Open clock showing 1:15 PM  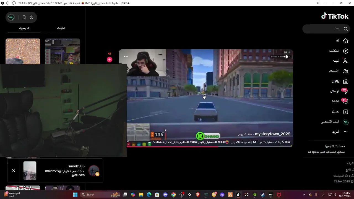[344, 195]
